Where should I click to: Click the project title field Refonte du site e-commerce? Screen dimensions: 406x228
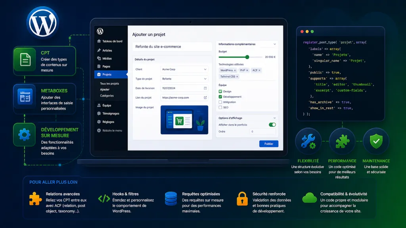point(172,47)
